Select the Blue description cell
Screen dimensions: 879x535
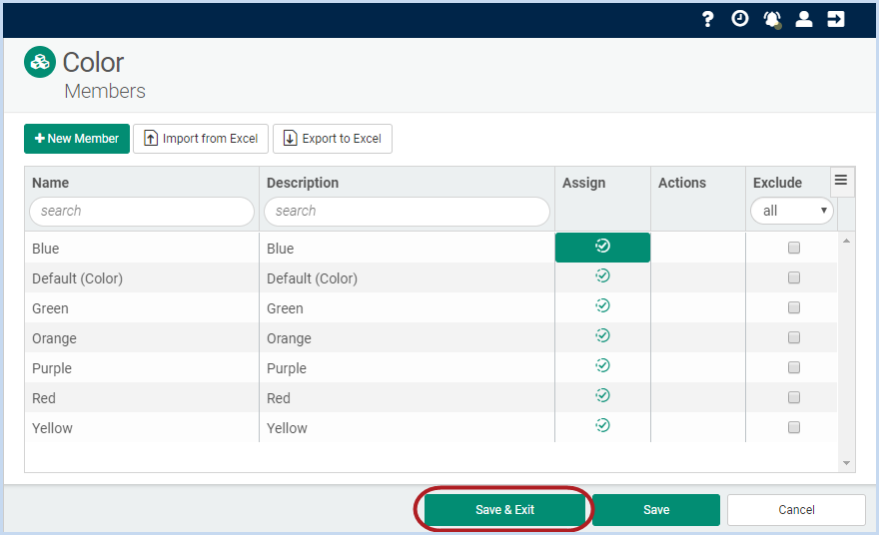[x=407, y=248]
